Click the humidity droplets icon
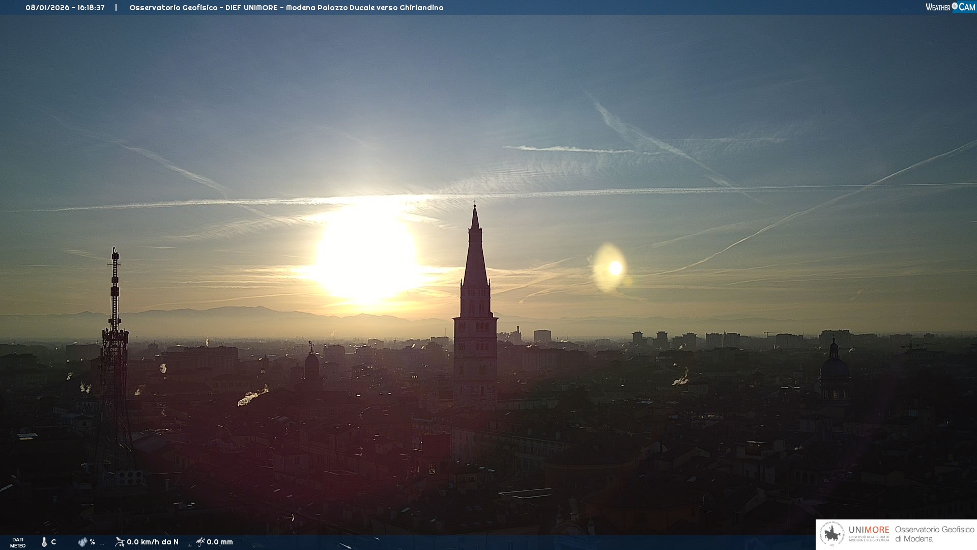Image resolution: width=977 pixels, height=550 pixels. [82, 542]
